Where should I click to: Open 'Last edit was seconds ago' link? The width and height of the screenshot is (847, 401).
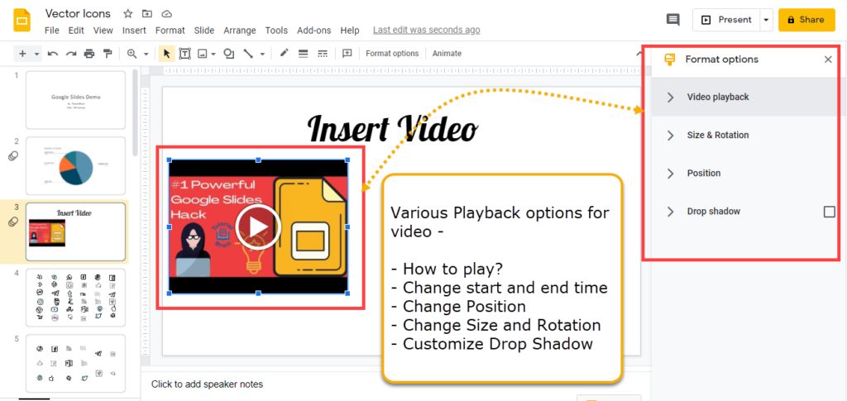426,31
